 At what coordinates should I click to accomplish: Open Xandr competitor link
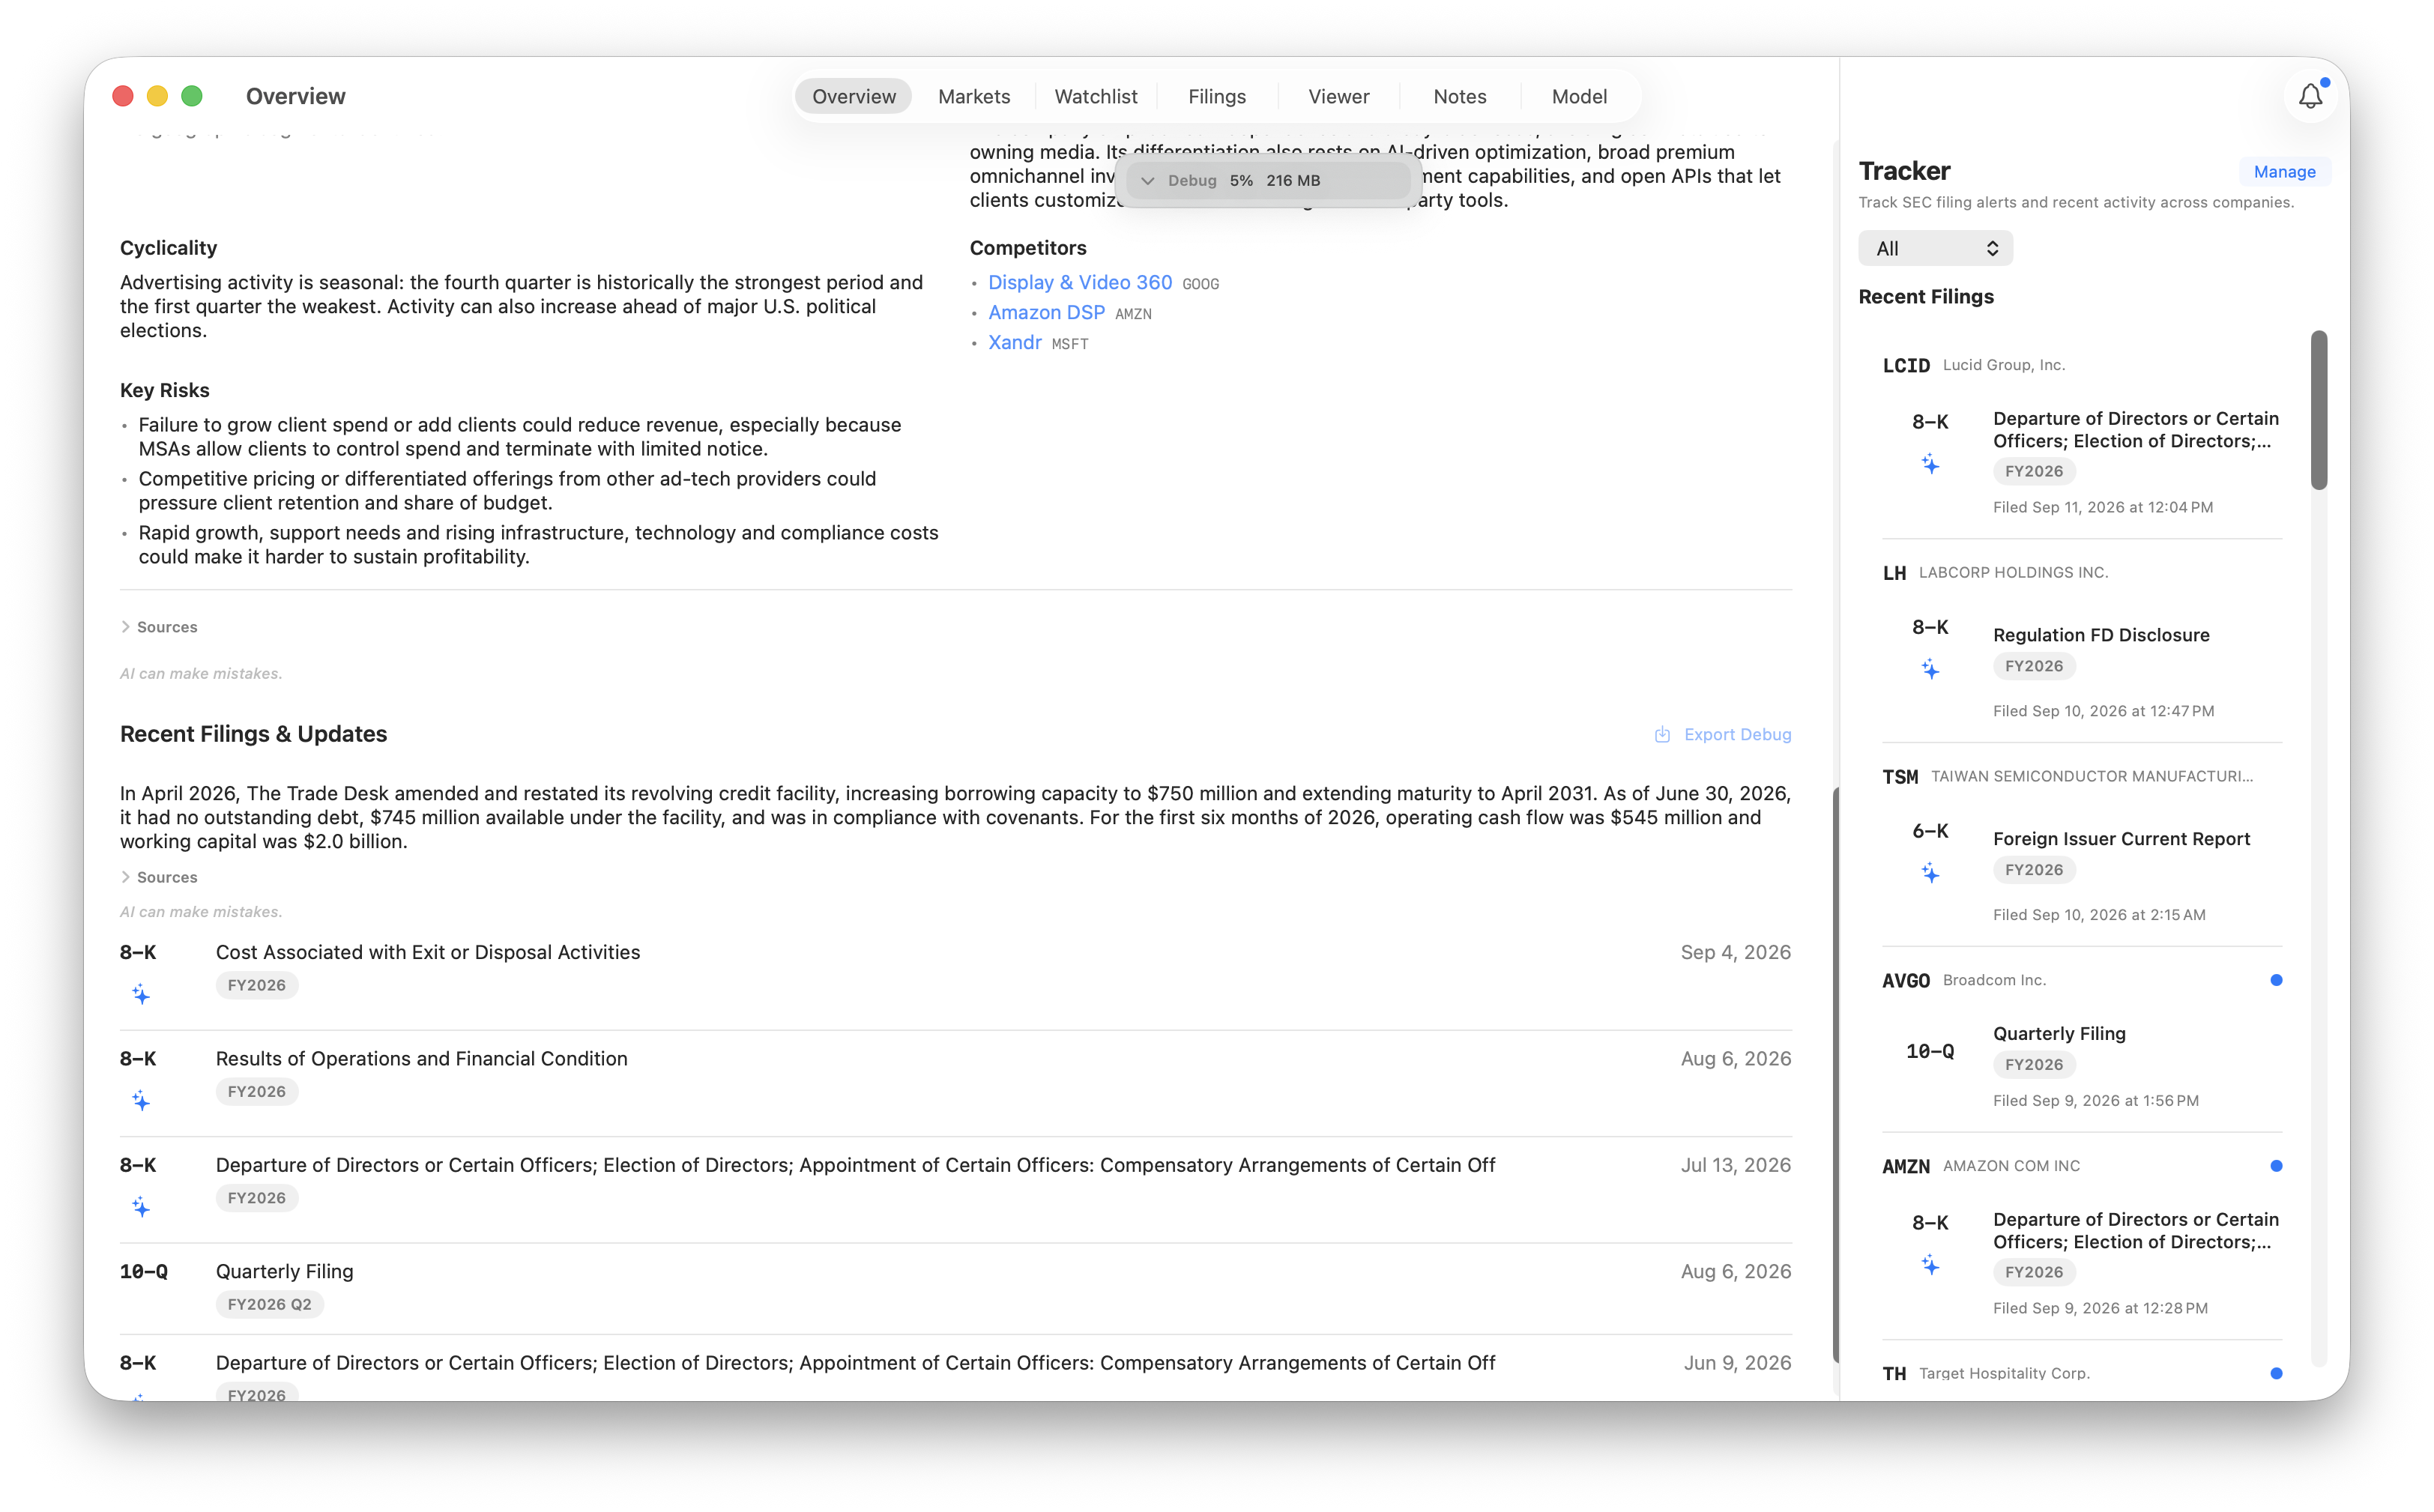tap(1014, 343)
